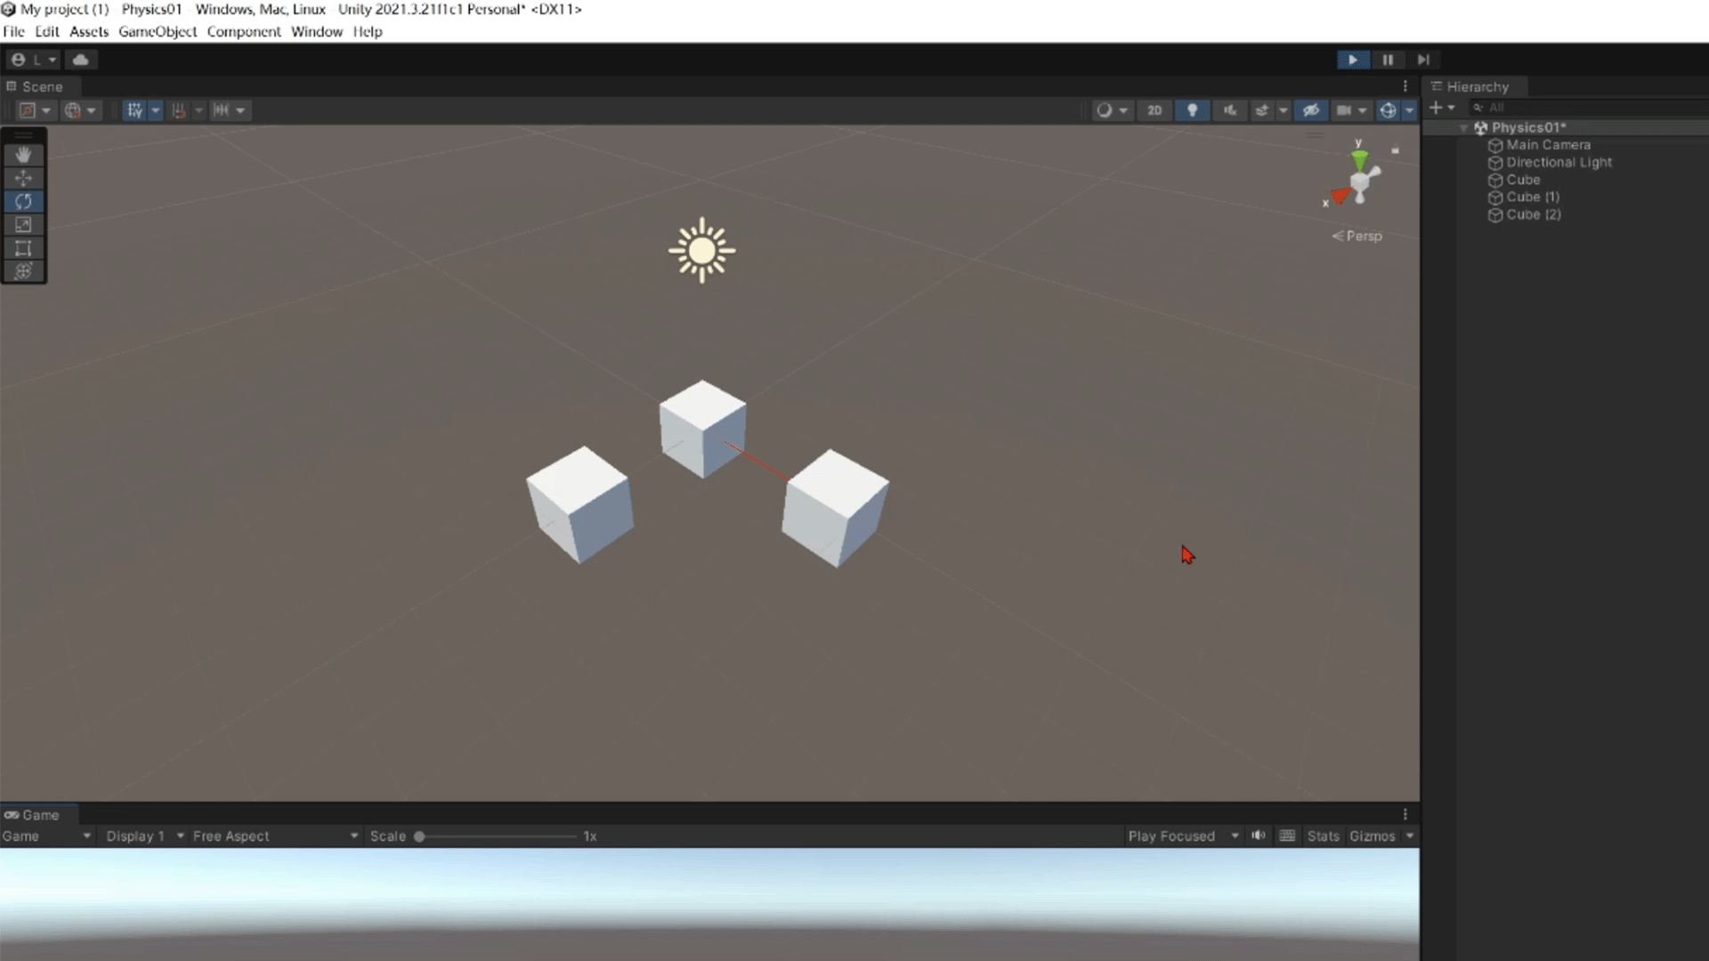
Task: Select the Move tool
Action: pyautogui.click(x=23, y=178)
